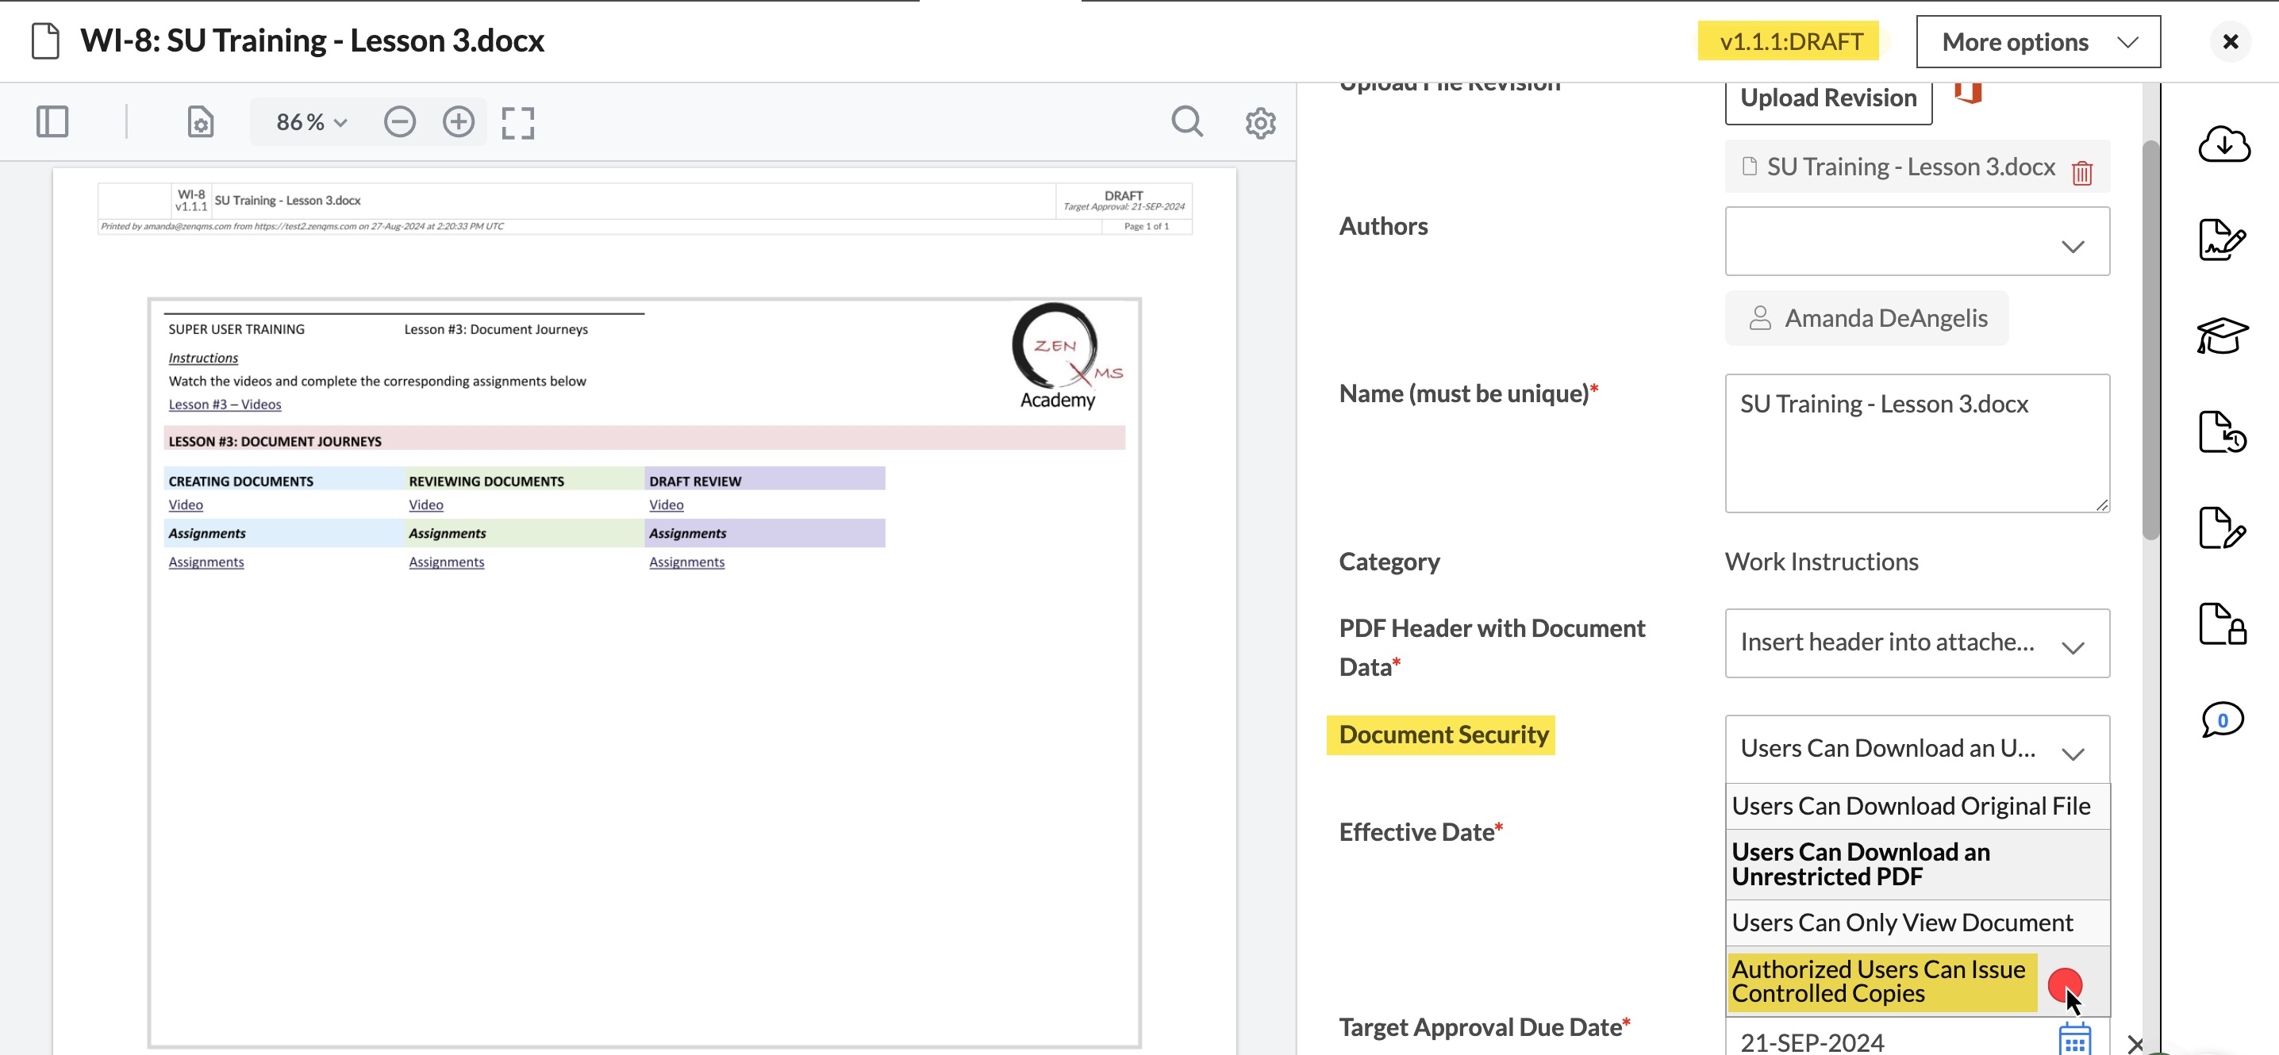2279x1055 pixels.
Task: Open the Authors dropdown
Action: click(1917, 241)
